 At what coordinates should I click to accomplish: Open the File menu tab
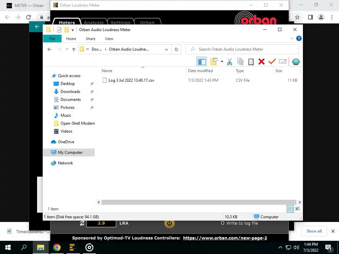[x=52, y=39]
